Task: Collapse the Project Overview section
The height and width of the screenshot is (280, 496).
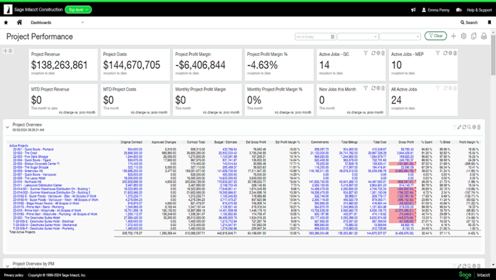Action: tap(7, 127)
